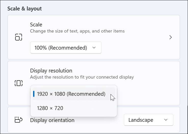Open the 100% (Recommended) scale dropdown
Image resolution: width=188 pixels, height=134 pixels.
66,48
